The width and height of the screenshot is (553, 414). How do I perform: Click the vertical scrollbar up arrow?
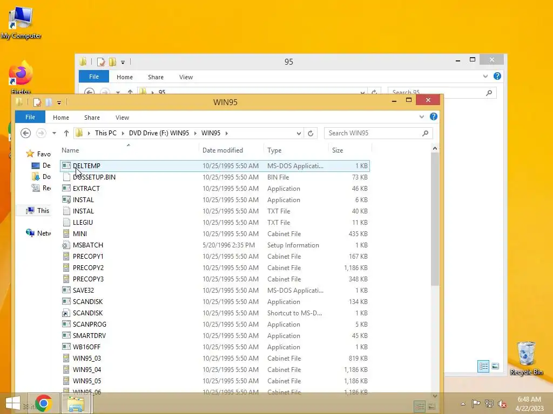pos(435,149)
